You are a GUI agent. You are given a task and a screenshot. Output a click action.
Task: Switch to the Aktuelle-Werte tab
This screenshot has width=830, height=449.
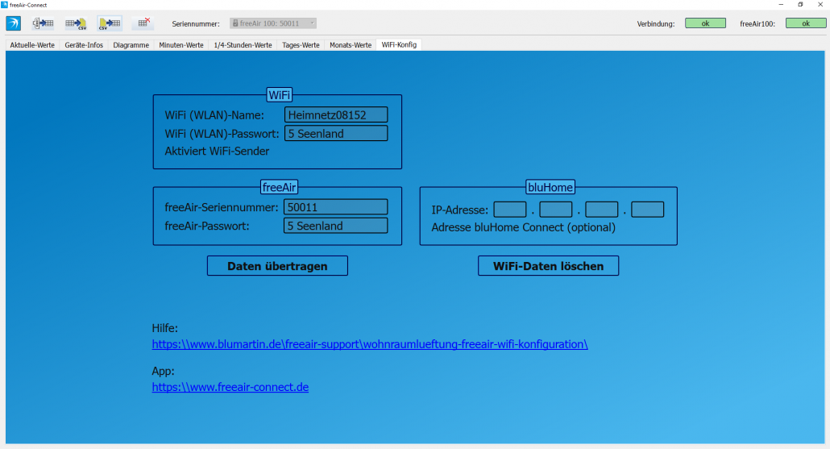[32, 45]
